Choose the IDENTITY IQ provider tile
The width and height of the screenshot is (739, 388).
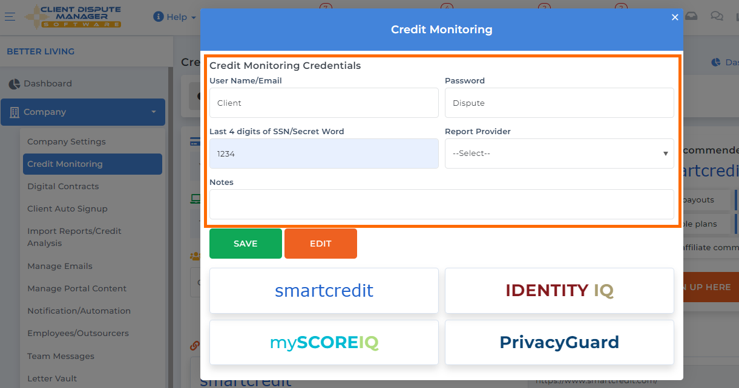559,290
